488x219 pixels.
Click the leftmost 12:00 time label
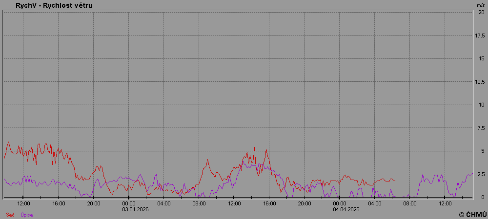coord(23,203)
